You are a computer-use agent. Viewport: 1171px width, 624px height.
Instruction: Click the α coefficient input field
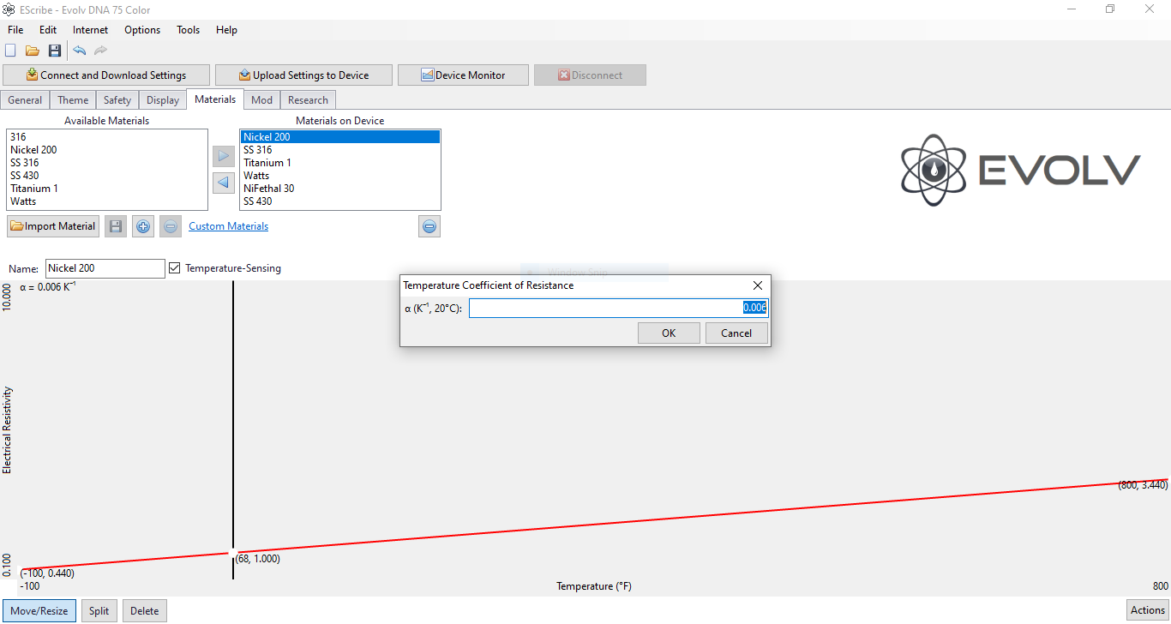coord(617,308)
